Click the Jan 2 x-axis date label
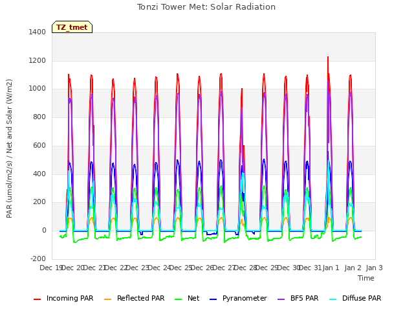 point(353,268)
